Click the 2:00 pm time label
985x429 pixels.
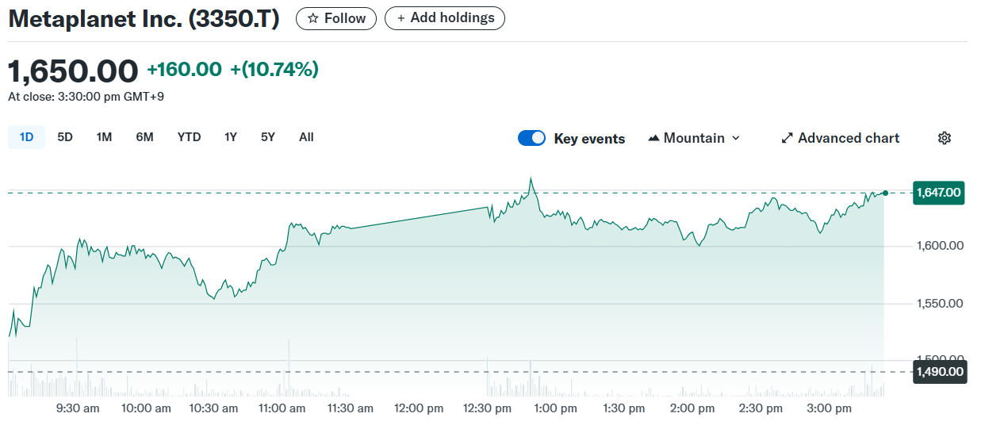692,408
